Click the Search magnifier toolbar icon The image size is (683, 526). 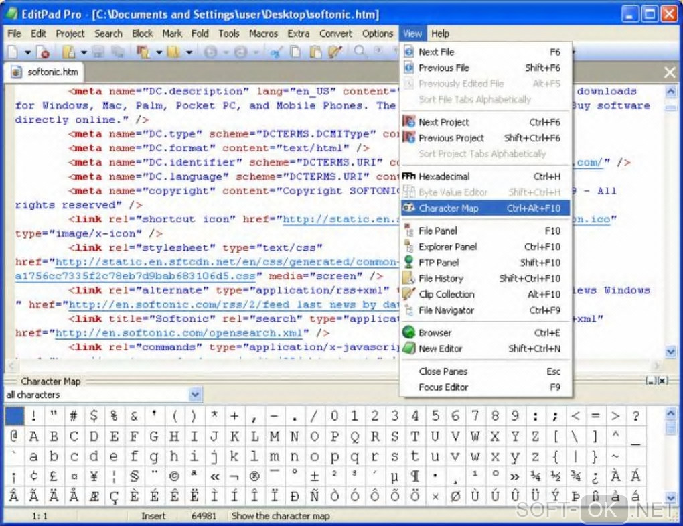pos(360,52)
